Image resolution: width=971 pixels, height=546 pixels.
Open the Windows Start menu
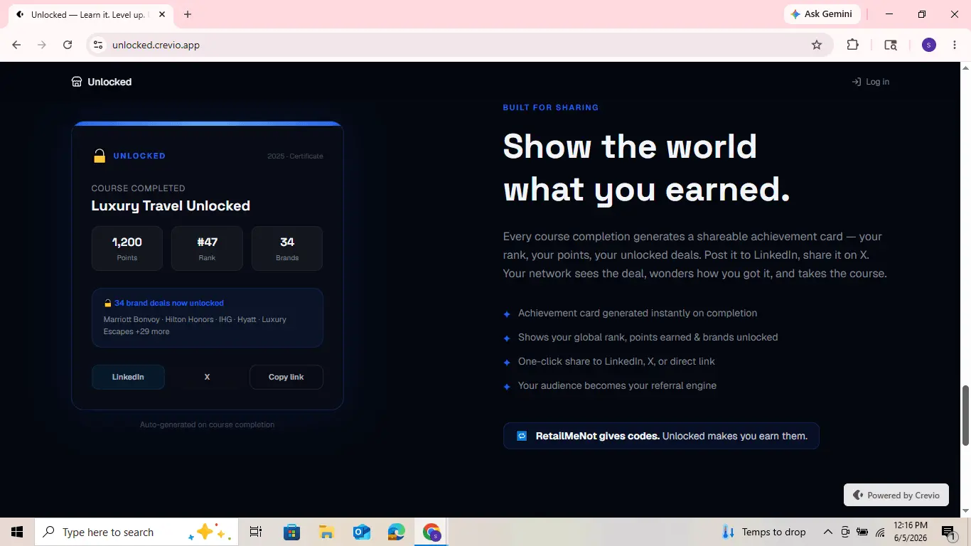17,532
